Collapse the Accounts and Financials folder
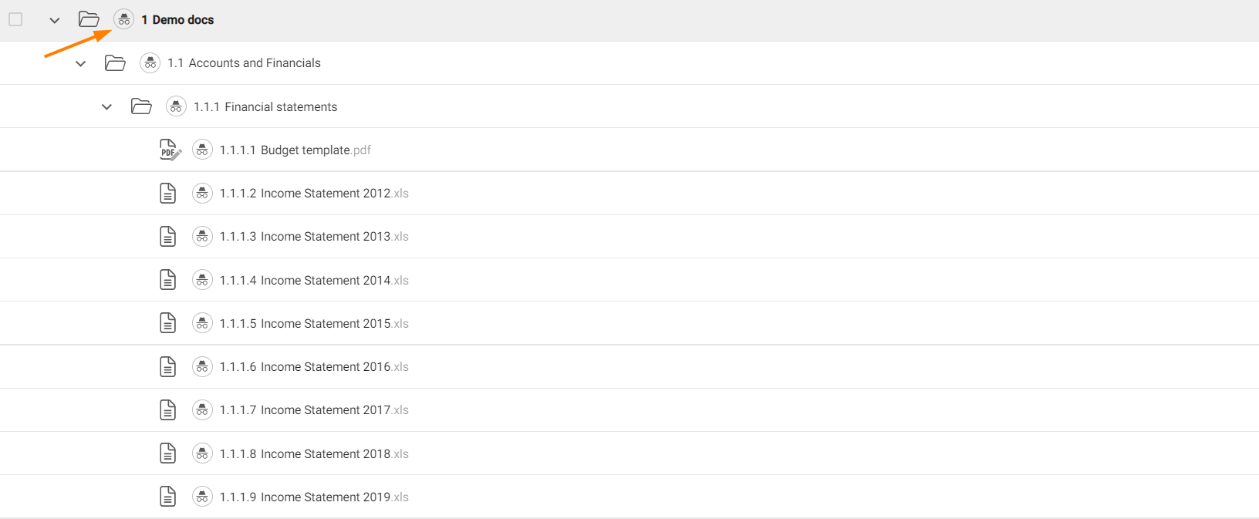1259x519 pixels. (80, 63)
